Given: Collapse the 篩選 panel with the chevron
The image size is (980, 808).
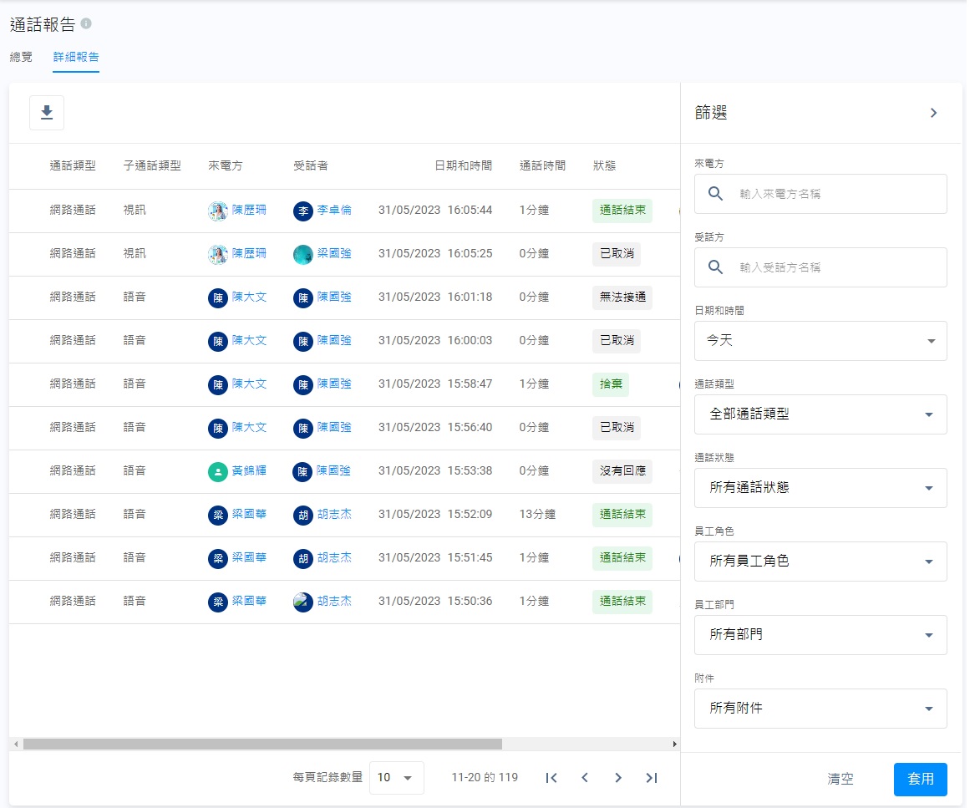Looking at the screenshot, I should 933,113.
